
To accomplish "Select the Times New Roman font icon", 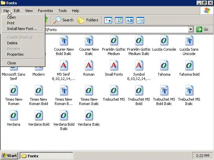I will pos(13,90).
